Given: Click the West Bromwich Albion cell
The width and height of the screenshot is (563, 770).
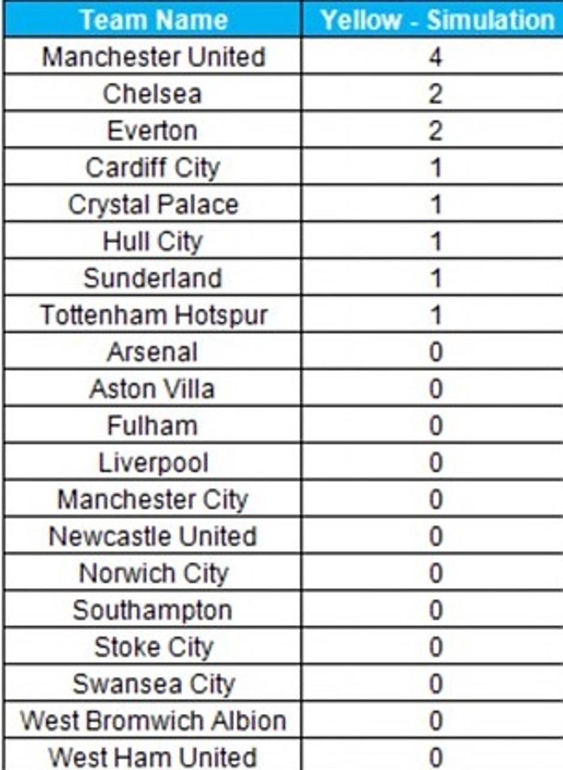Looking at the screenshot, I should [x=153, y=720].
